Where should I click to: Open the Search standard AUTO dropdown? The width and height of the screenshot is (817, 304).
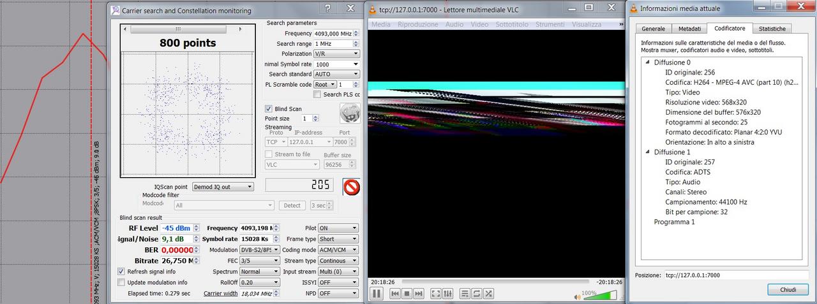click(x=336, y=74)
